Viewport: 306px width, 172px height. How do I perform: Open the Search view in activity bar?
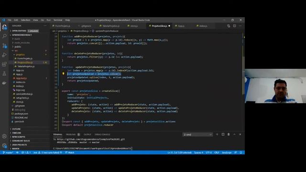[x=4, y=36]
